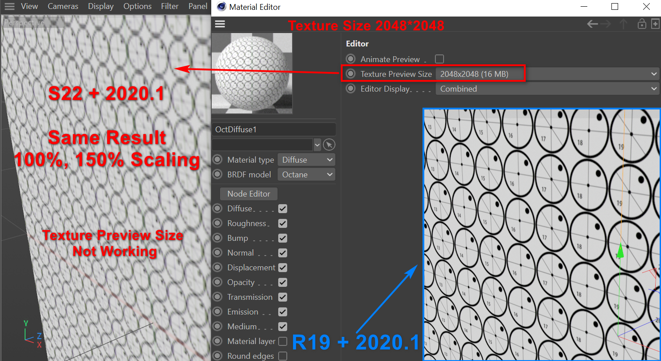Go forward with the right arrow in Material Editor
The height and width of the screenshot is (361, 661).
point(606,24)
